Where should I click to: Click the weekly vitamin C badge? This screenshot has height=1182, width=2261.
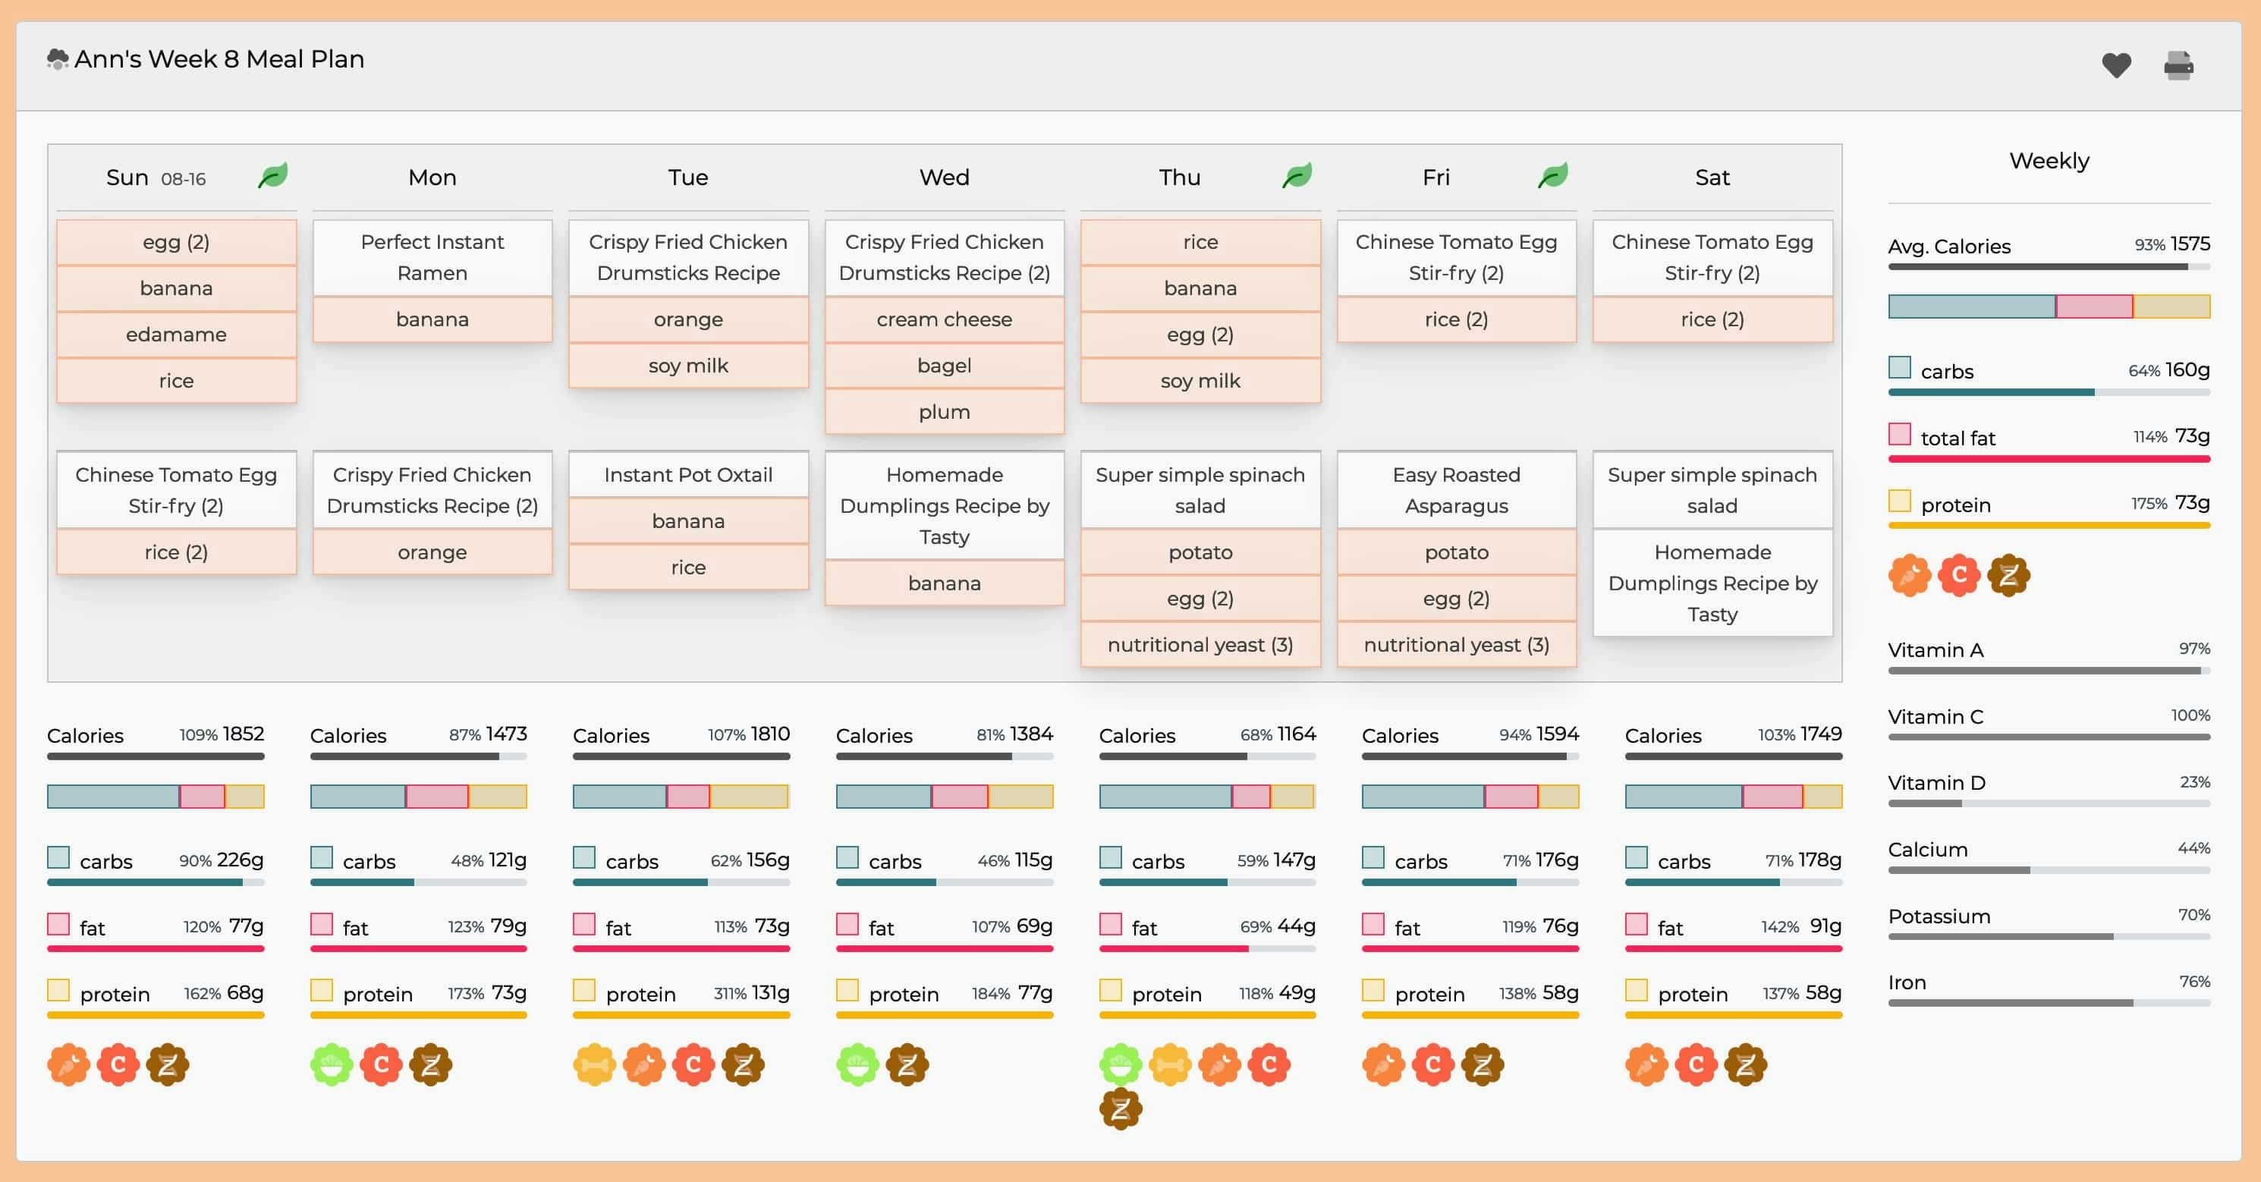pyautogui.click(x=1958, y=576)
